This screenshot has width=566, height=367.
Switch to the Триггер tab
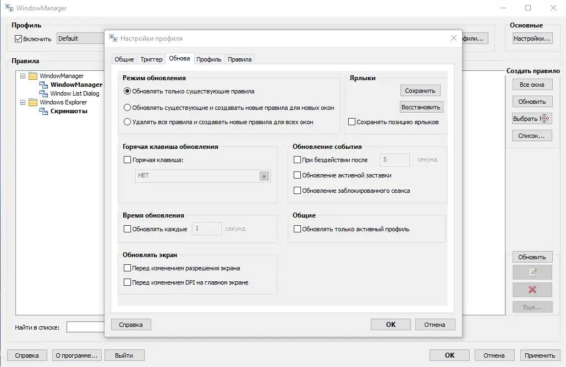[x=151, y=59]
